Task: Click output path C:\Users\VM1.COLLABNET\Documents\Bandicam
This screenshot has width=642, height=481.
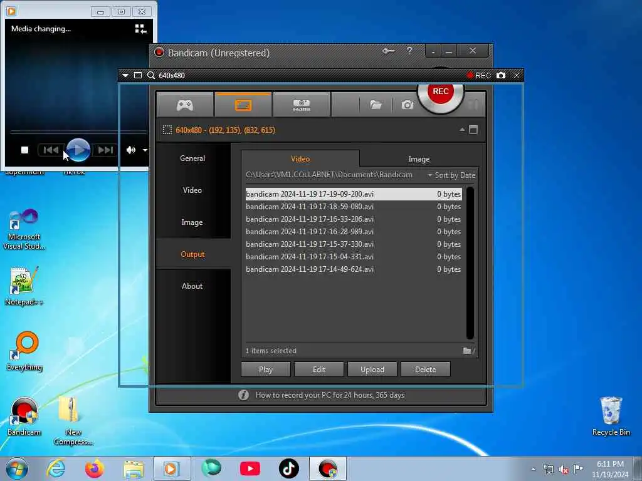Action: click(x=329, y=175)
